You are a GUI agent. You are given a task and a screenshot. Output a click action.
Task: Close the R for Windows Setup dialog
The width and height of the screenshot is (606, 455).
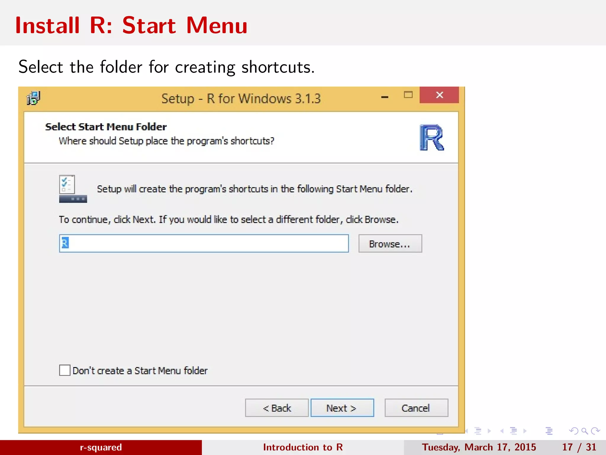(x=439, y=95)
